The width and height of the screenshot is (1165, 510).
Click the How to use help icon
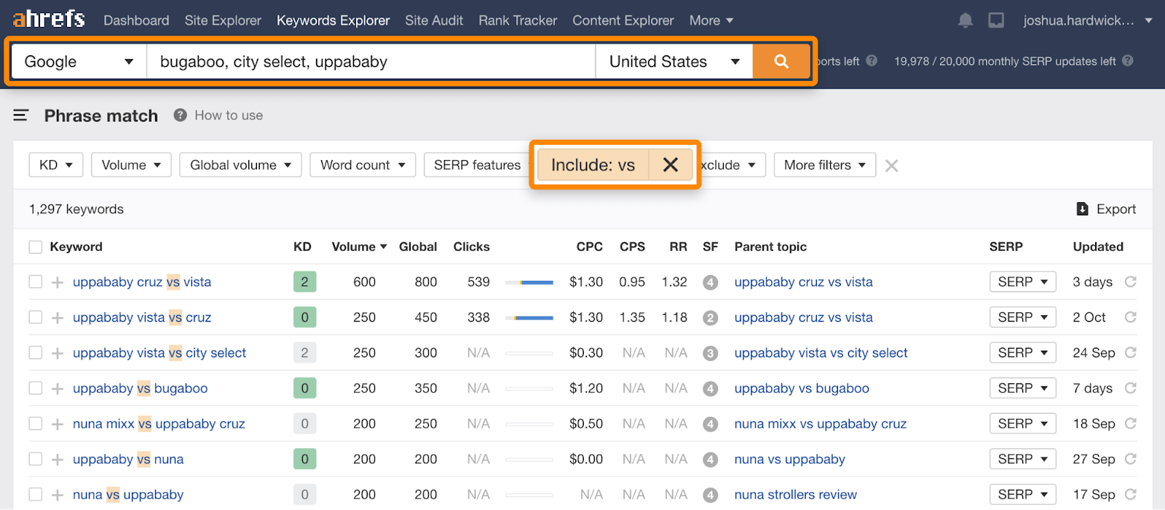[x=181, y=116]
